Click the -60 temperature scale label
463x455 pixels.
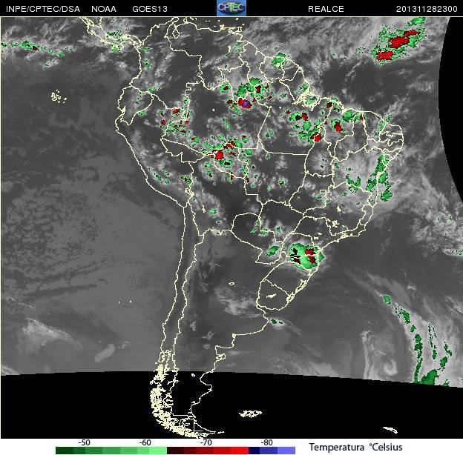pos(145,442)
